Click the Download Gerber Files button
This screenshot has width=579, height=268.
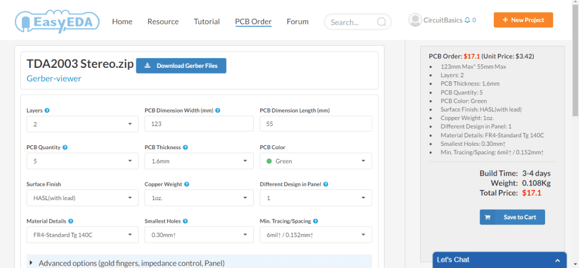pyautogui.click(x=181, y=66)
